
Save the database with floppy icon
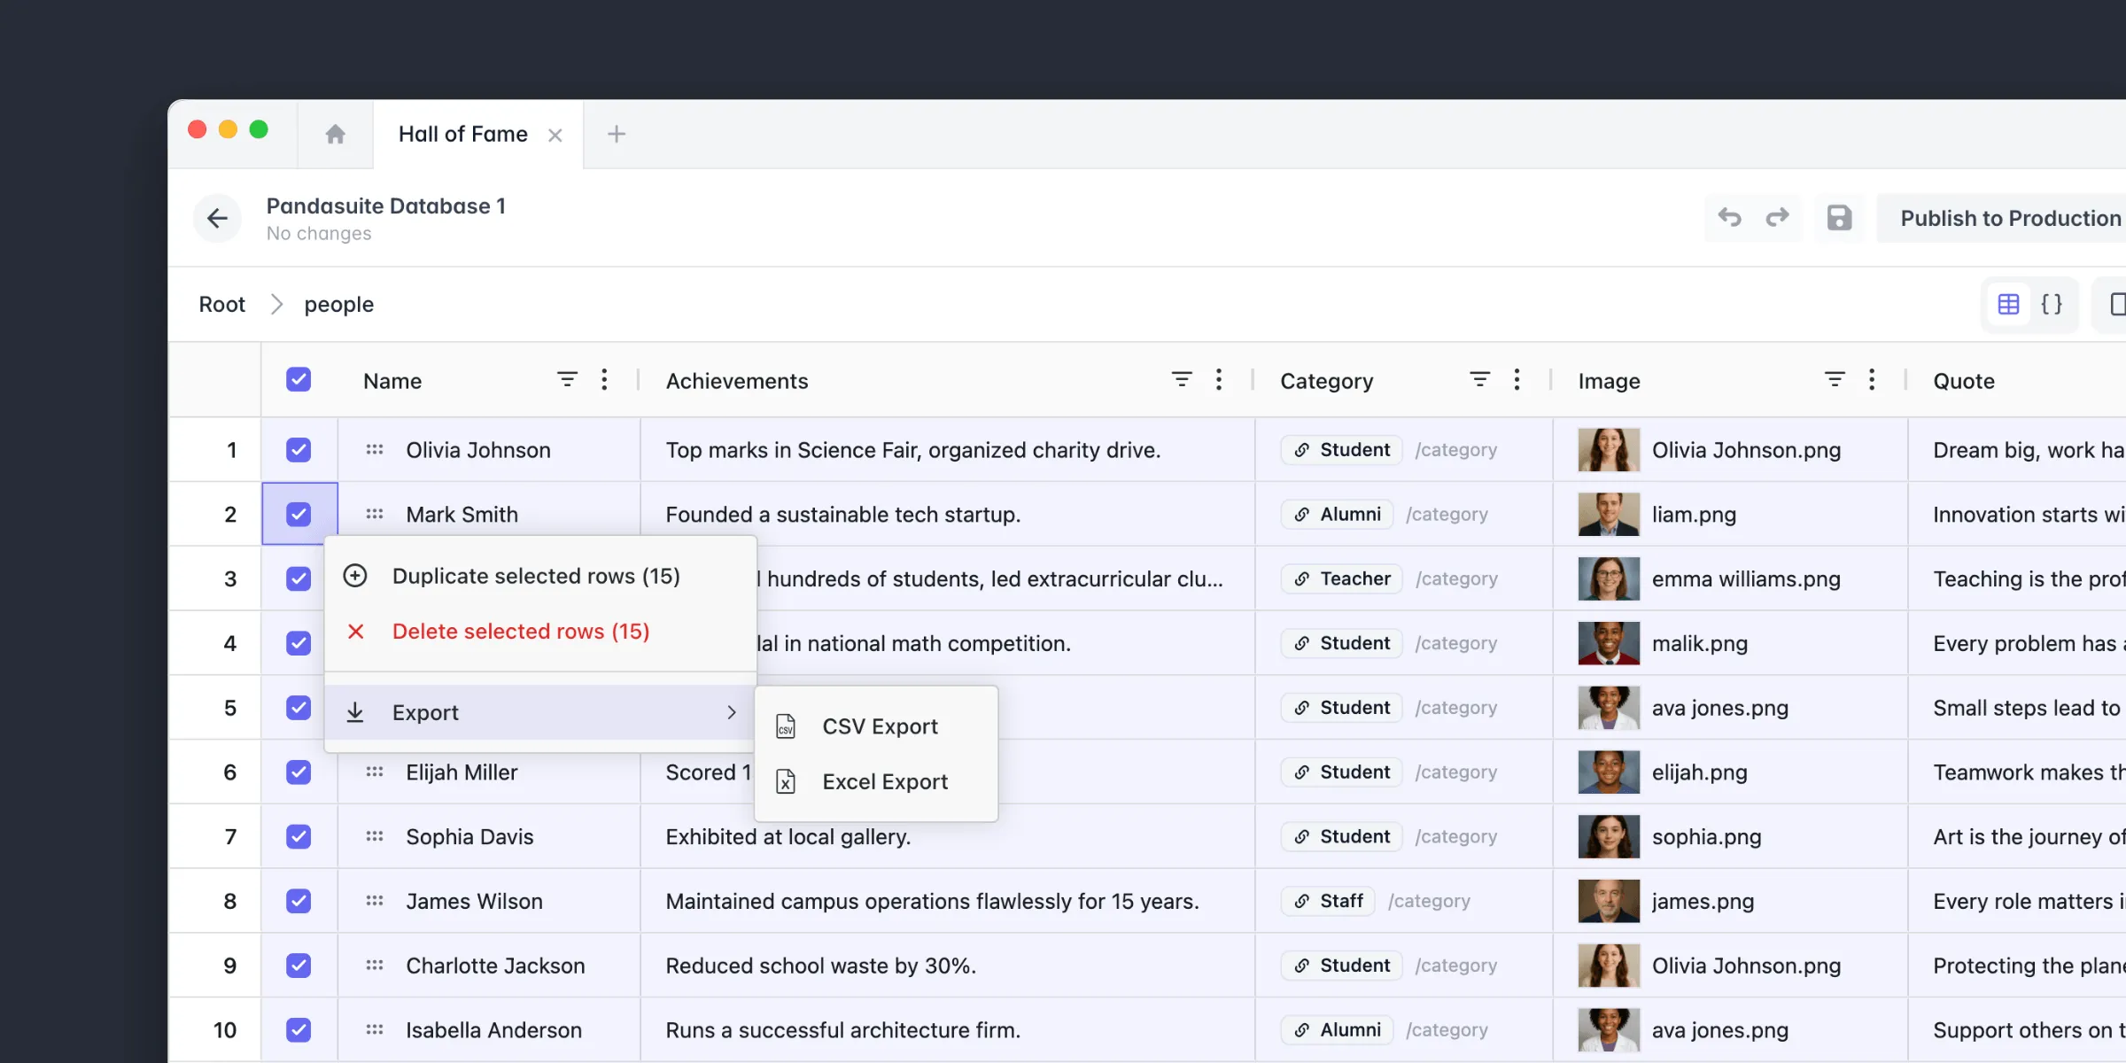tap(1839, 218)
